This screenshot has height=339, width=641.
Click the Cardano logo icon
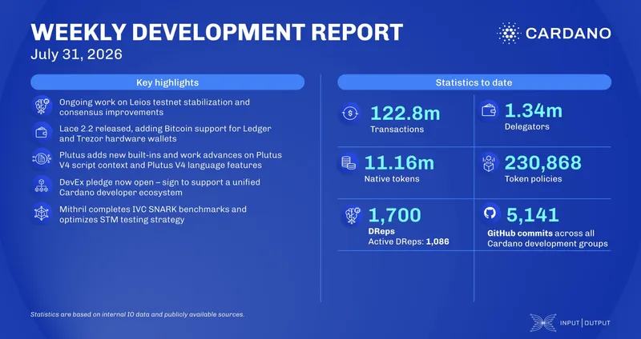[509, 33]
